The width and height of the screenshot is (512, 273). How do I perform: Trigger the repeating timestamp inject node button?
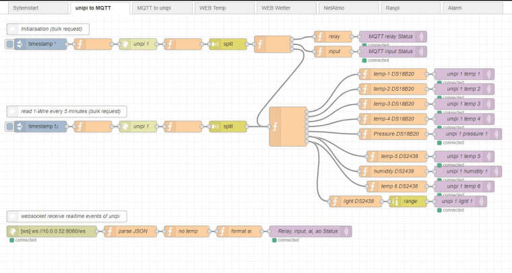(9, 126)
